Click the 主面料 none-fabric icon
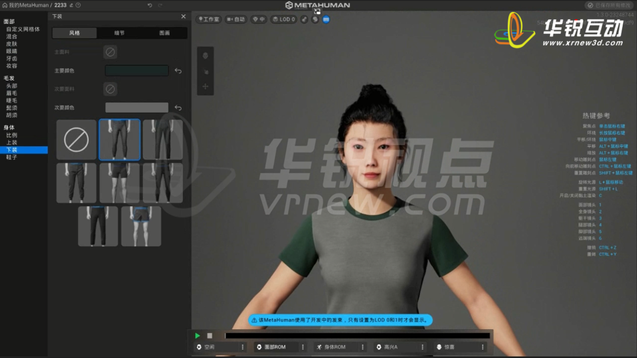This screenshot has width=637, height=358. click(x=110, y=51)
